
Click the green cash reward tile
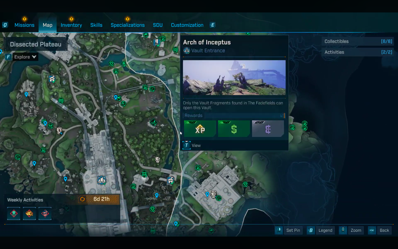tap(234, 129)
